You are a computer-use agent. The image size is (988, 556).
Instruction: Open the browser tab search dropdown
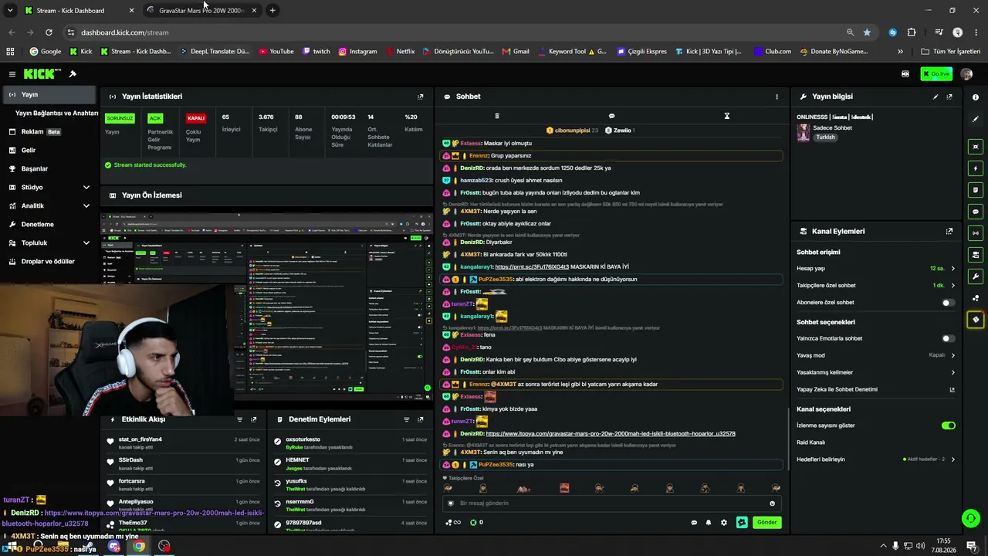pos(10,11)
